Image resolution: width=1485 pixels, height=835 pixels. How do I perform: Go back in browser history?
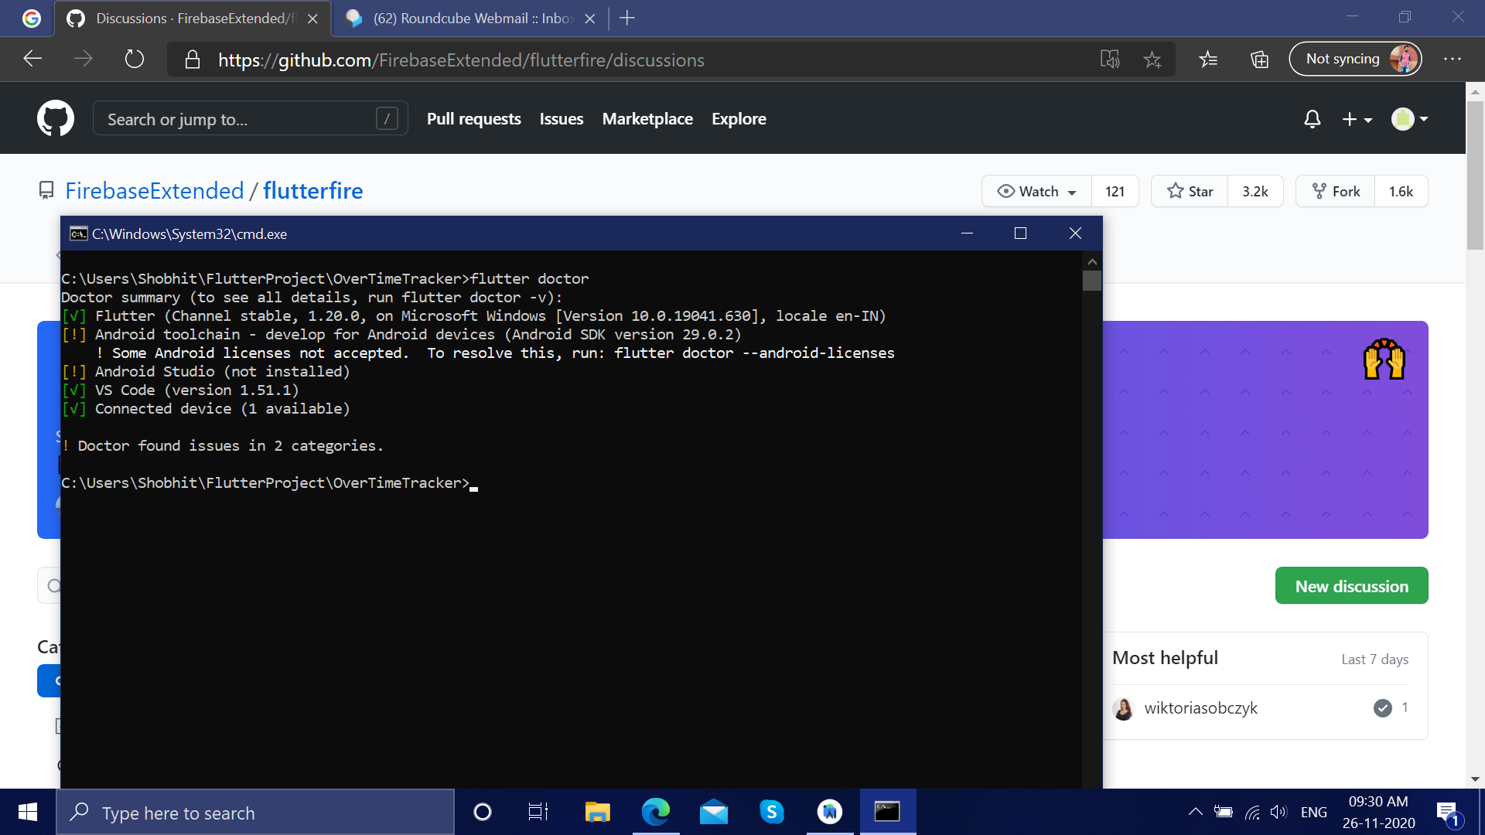coord(32,59)
